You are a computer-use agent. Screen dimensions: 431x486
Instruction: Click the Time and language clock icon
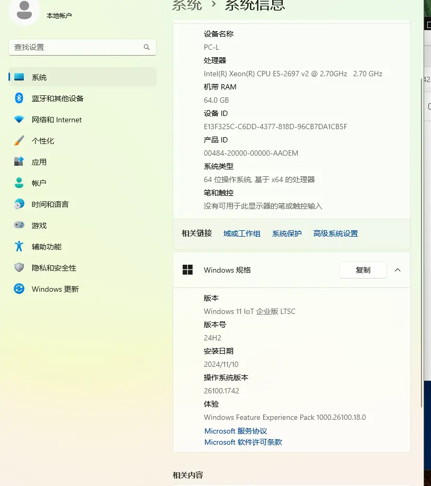point(19,204)
